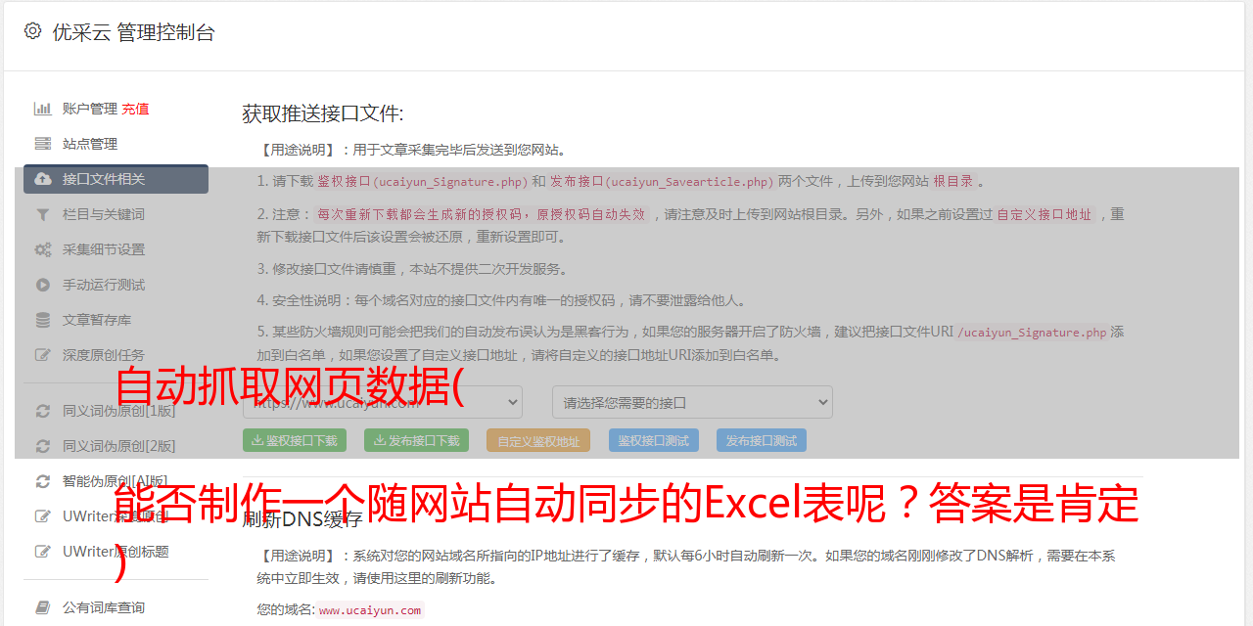
Task: Open 账户管理 bar chart icon
Action: (x=43, y=109)
